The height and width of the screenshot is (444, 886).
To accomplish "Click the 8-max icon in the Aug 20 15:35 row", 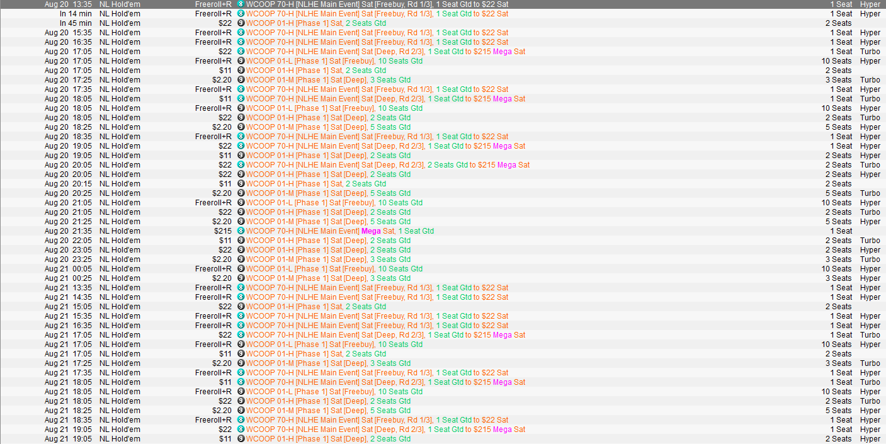I will pyautogui.click(x=241, y=32).
